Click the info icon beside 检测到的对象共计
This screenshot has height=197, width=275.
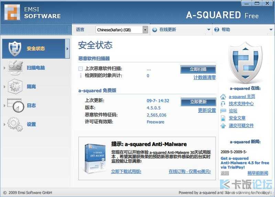coord(81,75)
